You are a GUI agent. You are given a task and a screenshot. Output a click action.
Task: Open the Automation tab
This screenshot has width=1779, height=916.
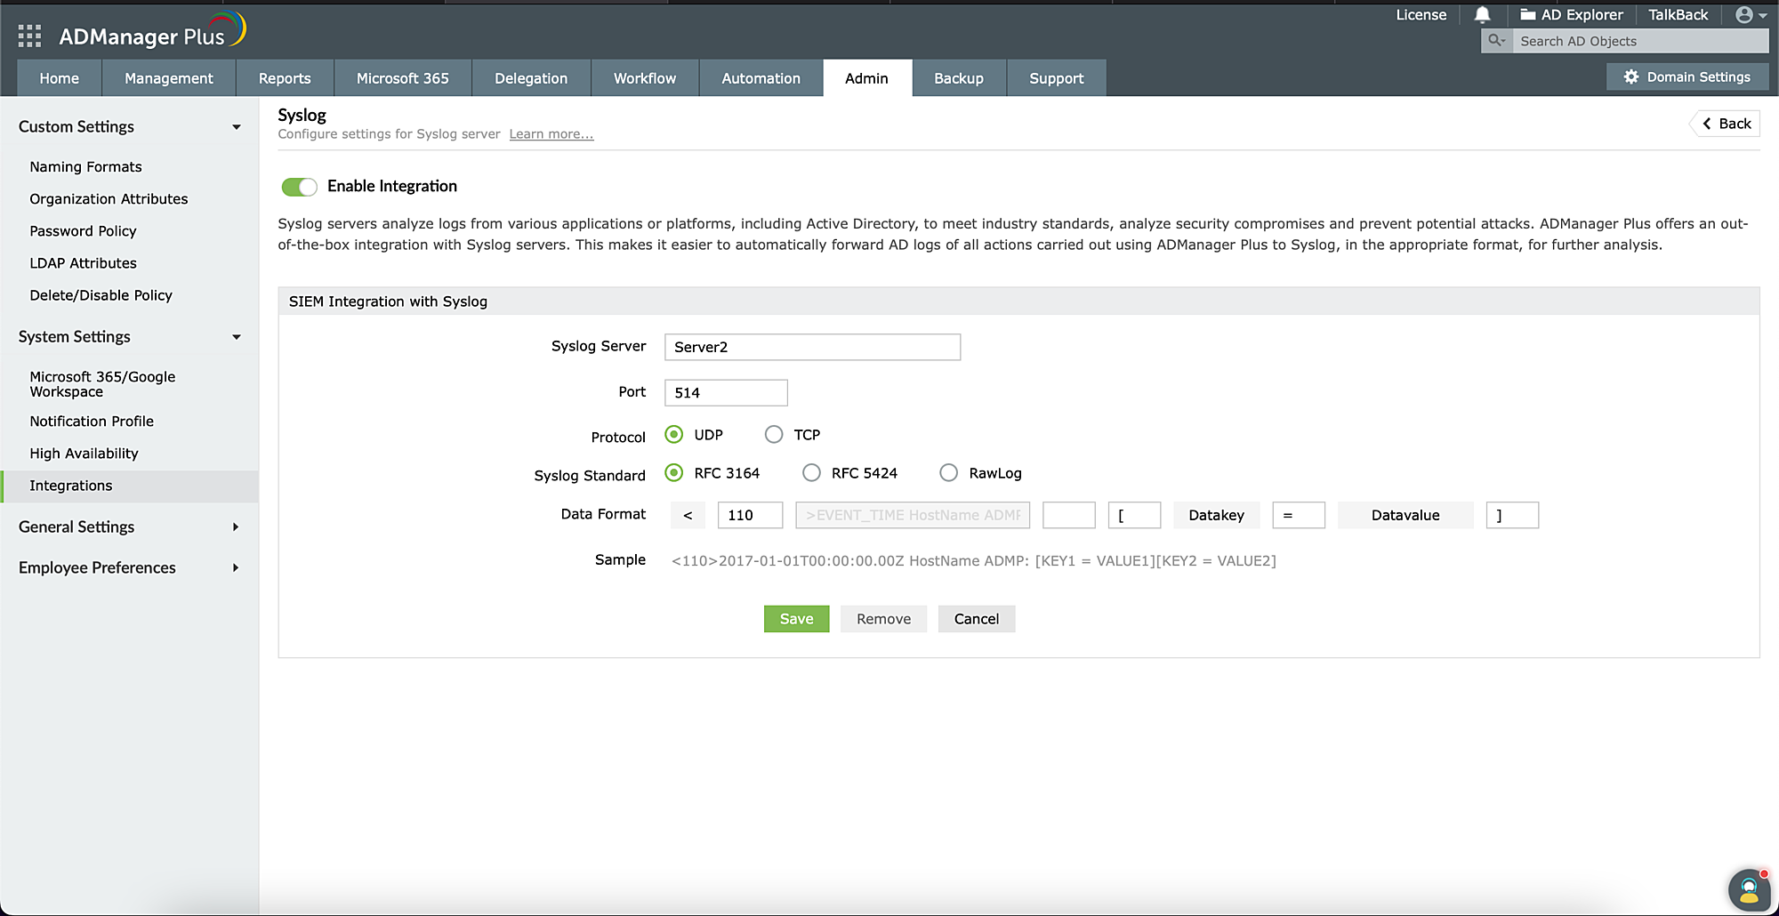coord(761,78)
